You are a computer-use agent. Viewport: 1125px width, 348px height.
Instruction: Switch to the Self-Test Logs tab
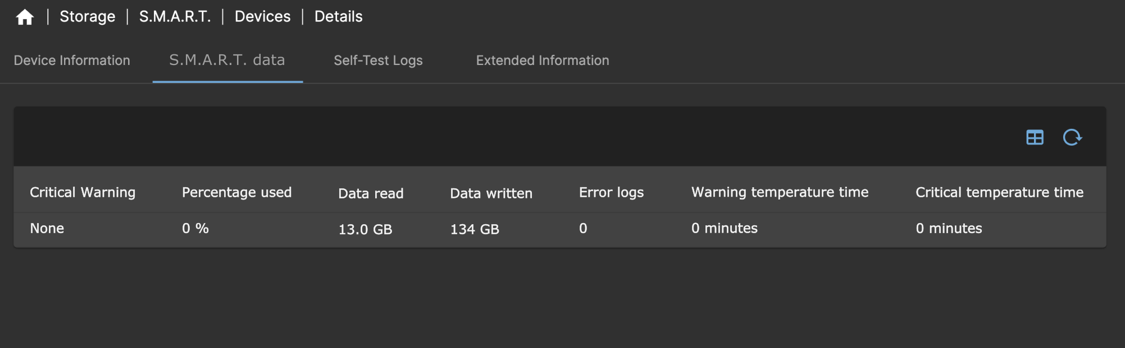(x=378, y=60)
